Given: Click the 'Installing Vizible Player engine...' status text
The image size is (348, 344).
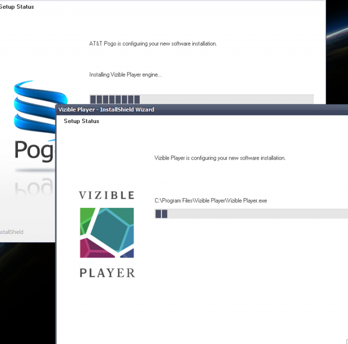Looking at the screenshot, I should [126, 75].
